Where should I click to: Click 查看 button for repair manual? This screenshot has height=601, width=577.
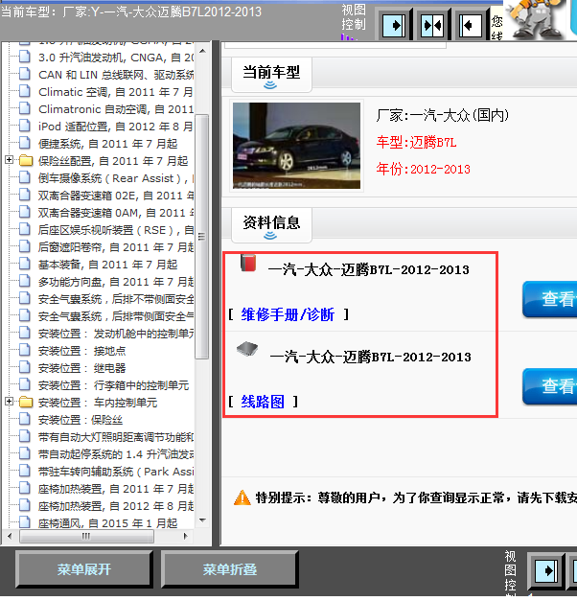pos(550,299)
